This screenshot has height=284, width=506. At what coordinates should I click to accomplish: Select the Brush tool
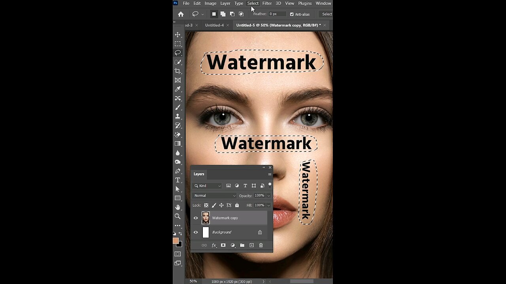click(178, 107)
